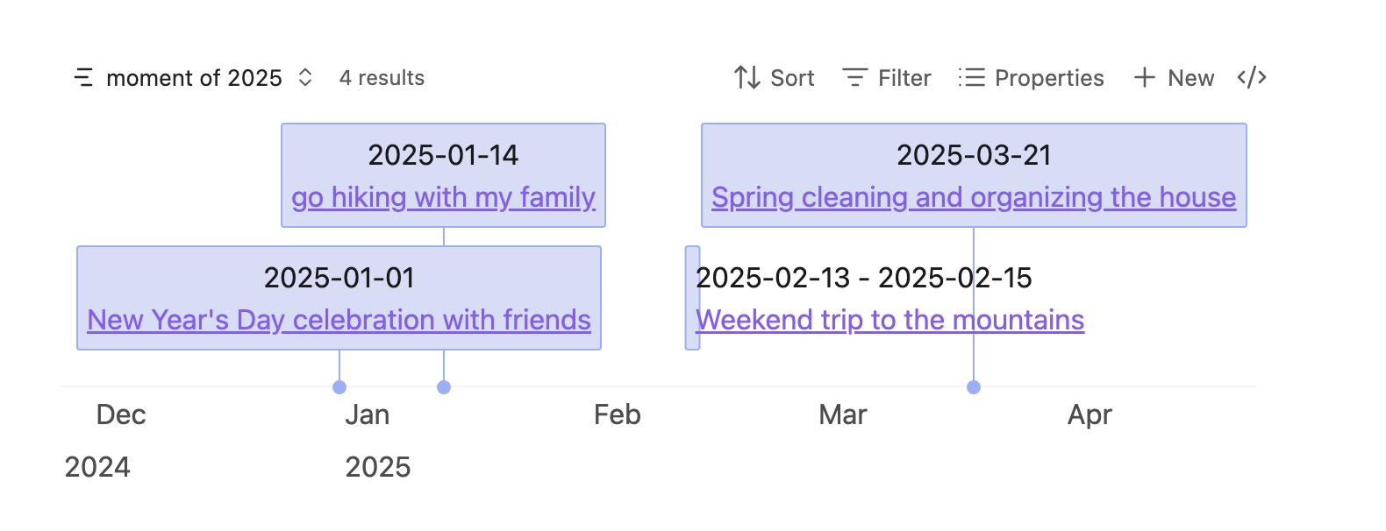Expand the view switcher chevron
1386x531 pixels.
(x=305, y=78)
